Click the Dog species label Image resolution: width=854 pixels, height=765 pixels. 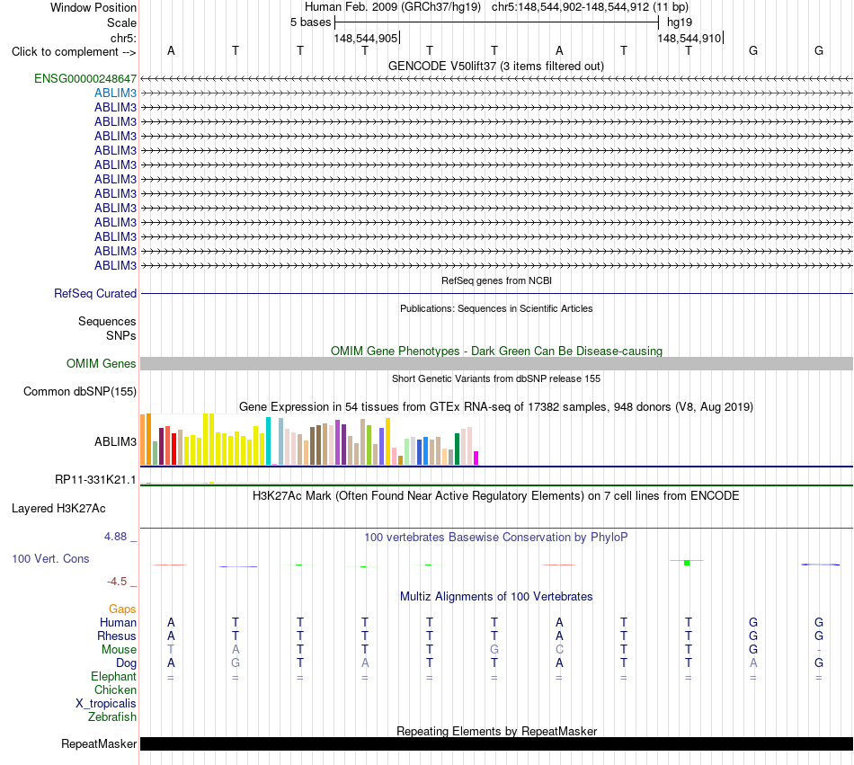point(126,663)
